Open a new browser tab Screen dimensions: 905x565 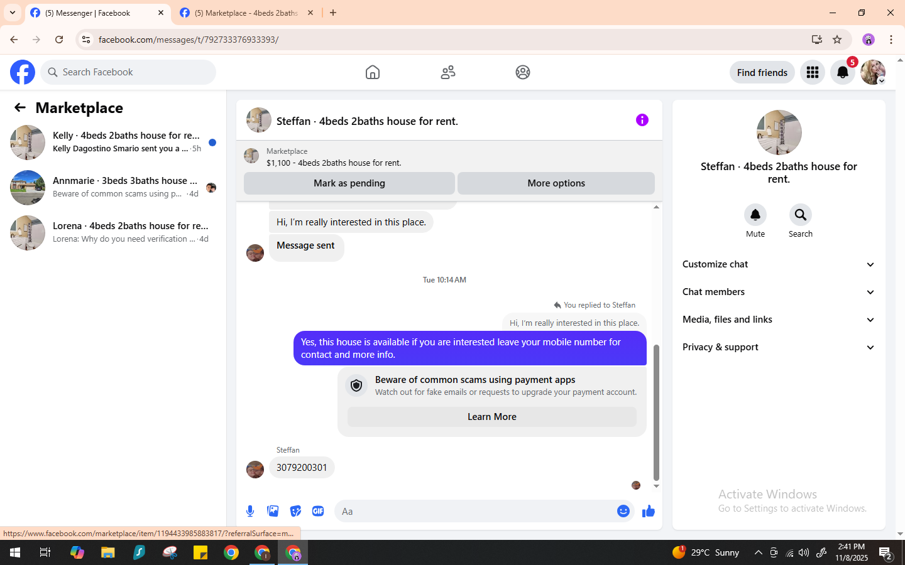(333, 13)
